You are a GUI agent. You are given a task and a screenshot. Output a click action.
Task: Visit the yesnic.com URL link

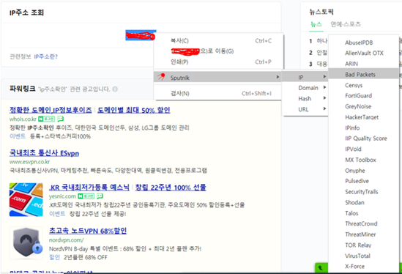62,196
